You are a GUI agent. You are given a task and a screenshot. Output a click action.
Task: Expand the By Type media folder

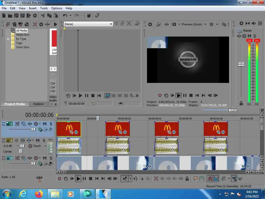[x=8, y=39]
